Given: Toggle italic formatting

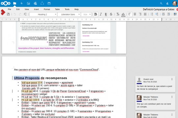Looking at the screenshot, I should coord(101,14).
